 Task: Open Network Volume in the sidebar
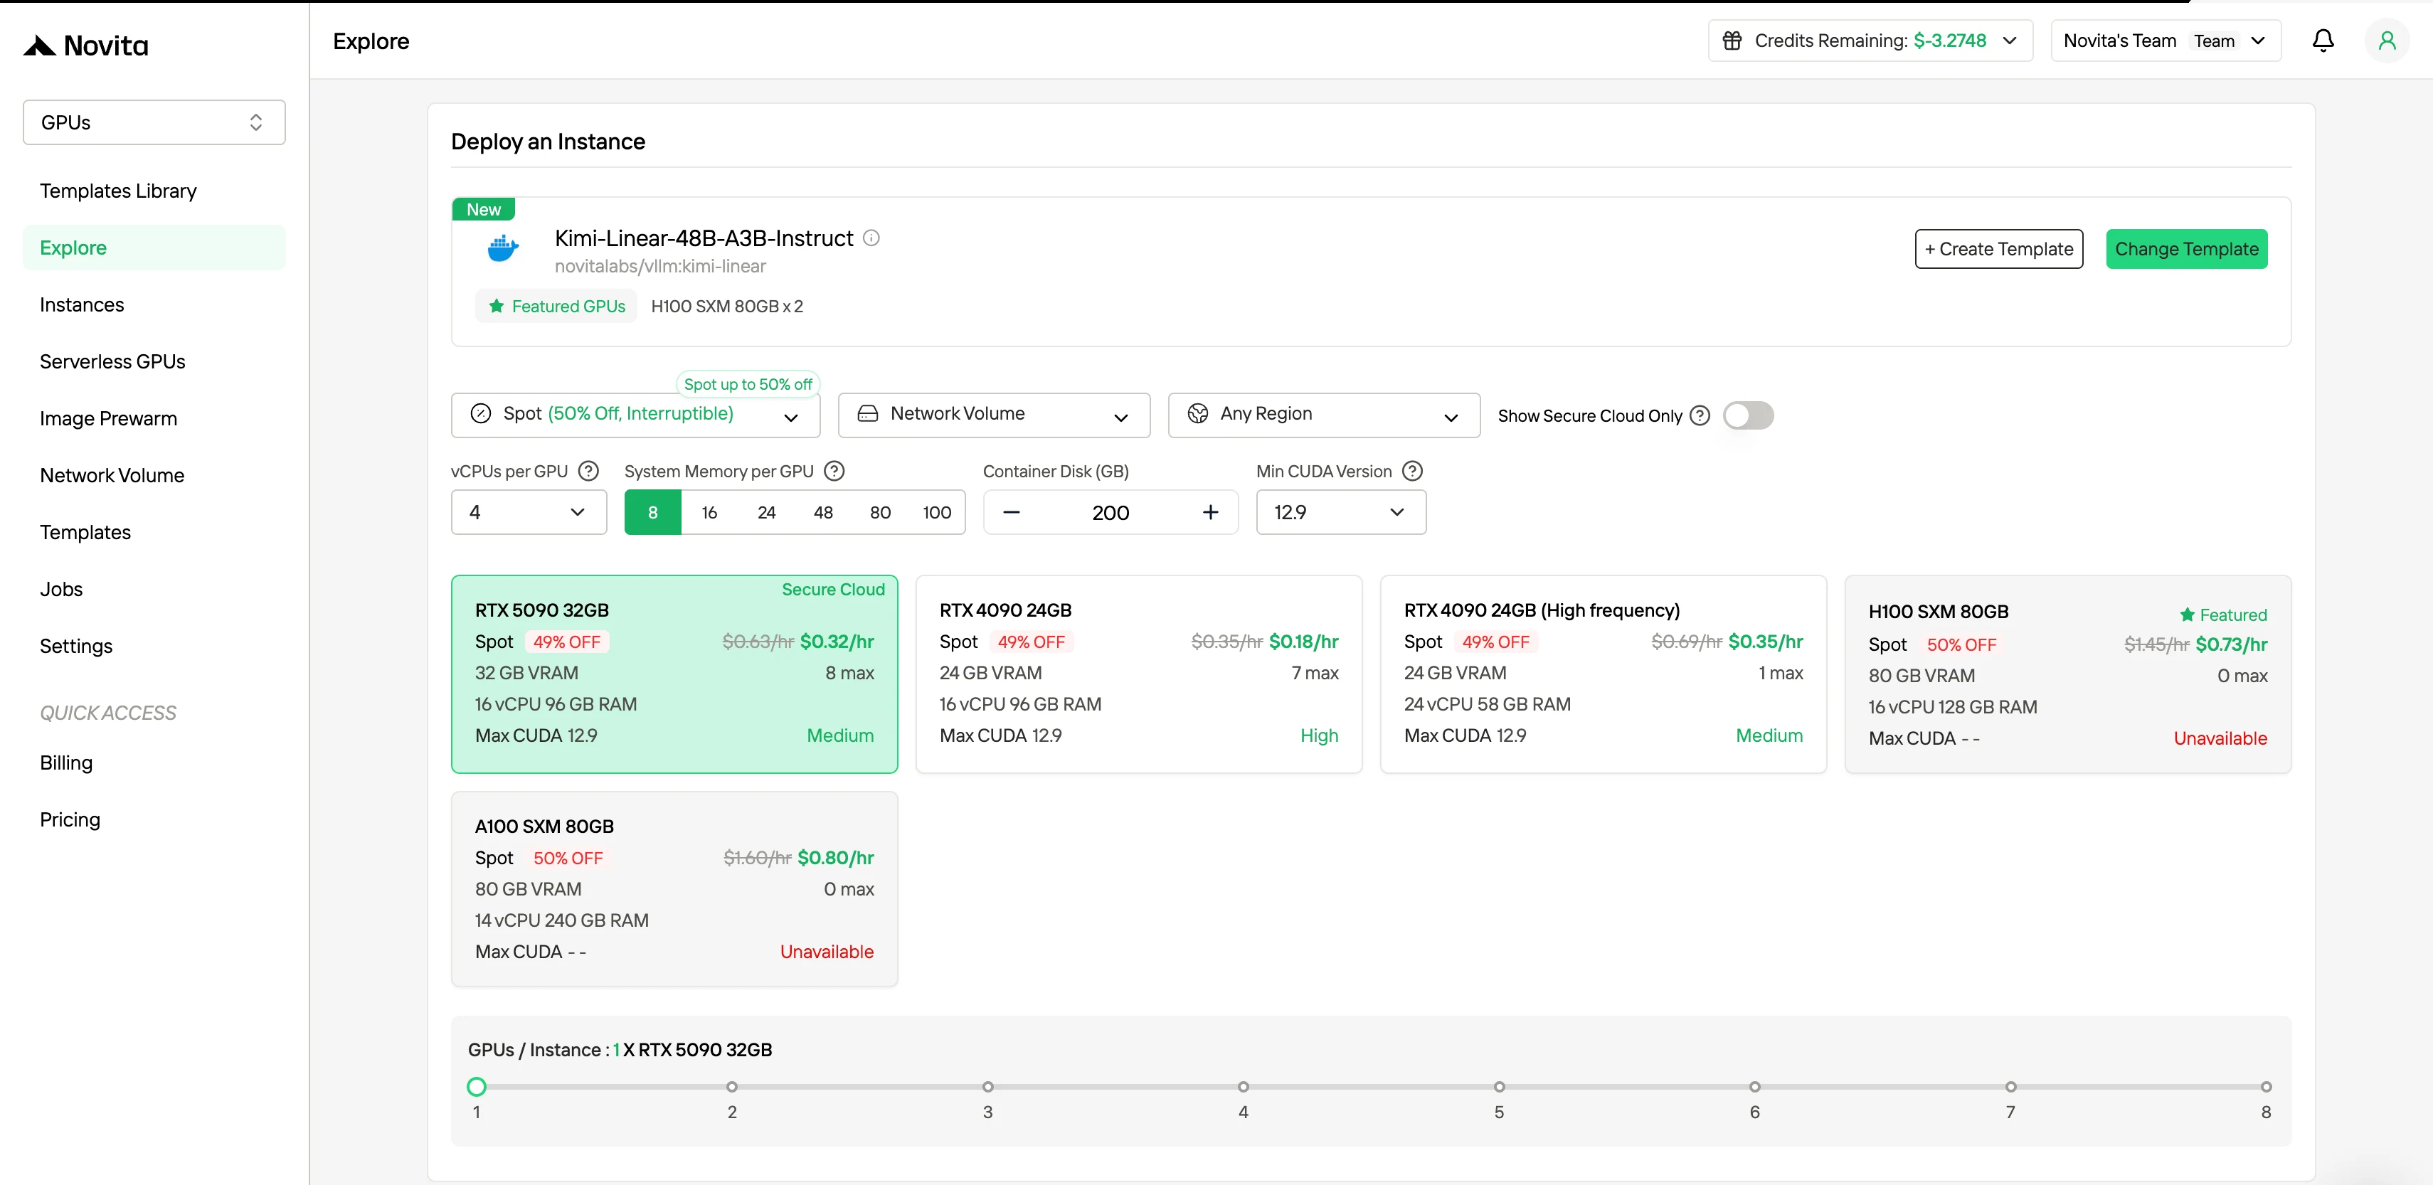point(154,475)
